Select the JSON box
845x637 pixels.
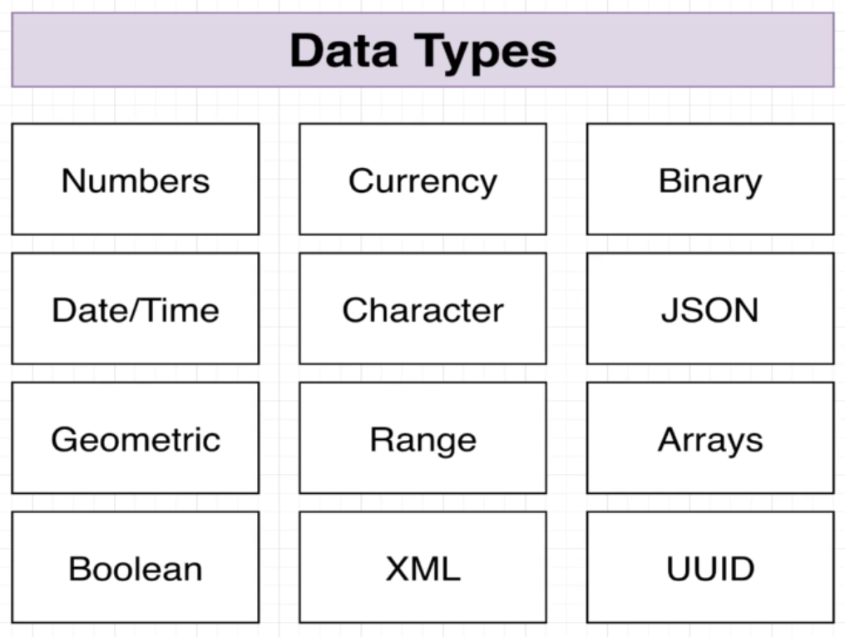pos(709,309)
